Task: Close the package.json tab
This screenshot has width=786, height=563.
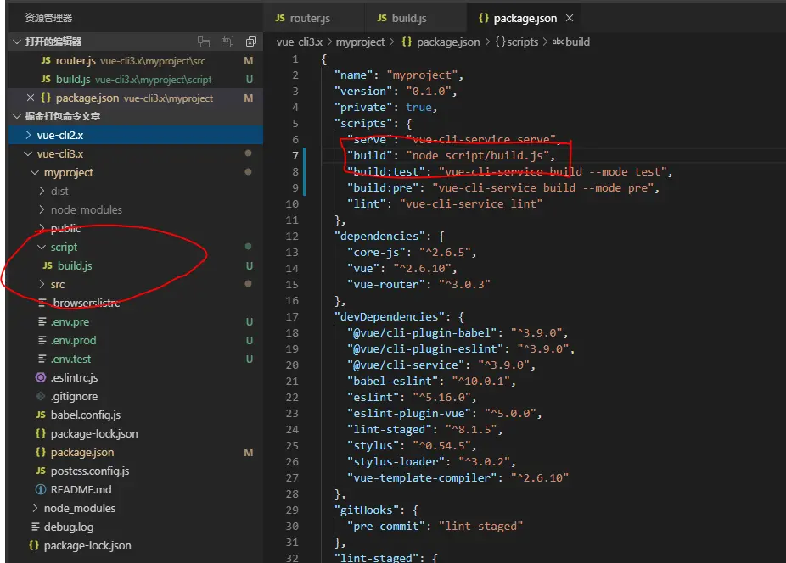Action: [x=570, y=18]
